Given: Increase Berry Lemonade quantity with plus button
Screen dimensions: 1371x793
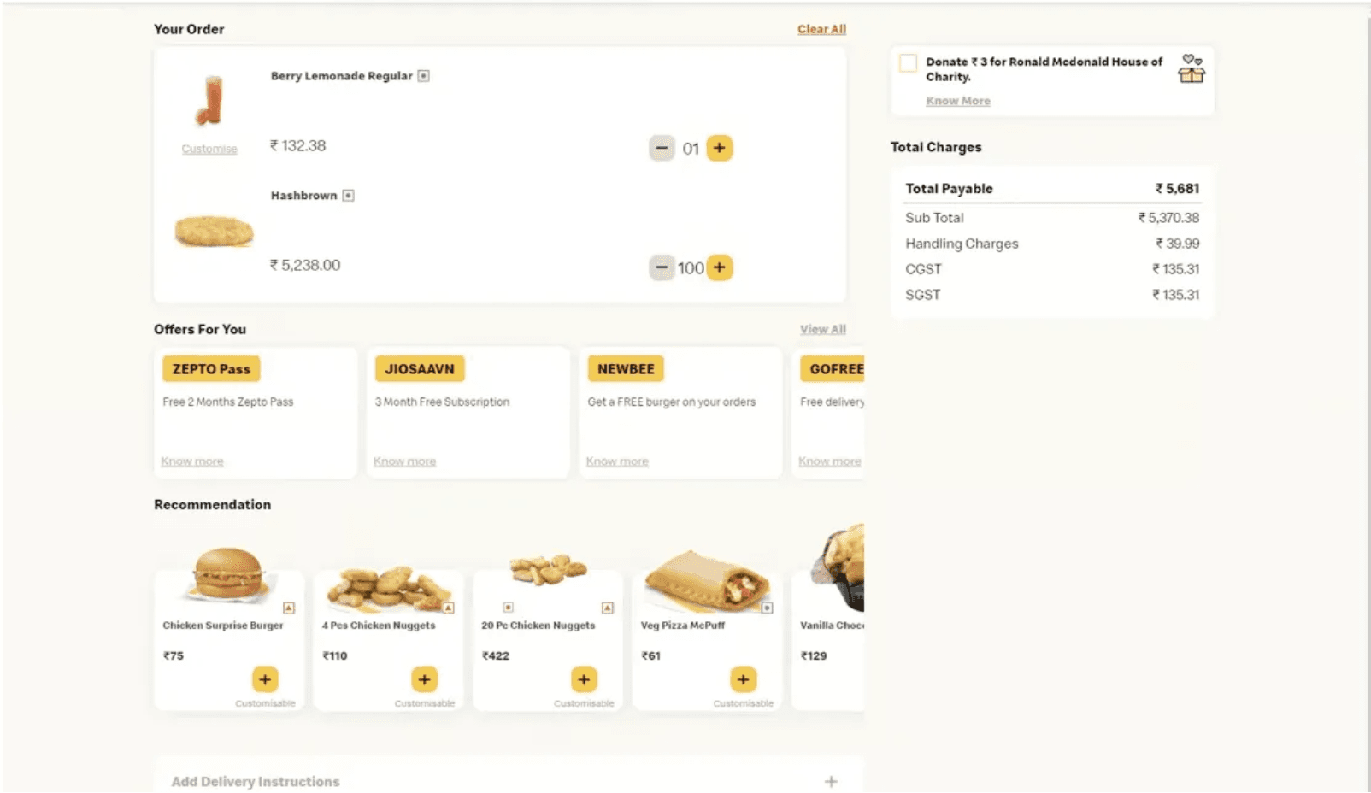Looking at the screenshot, I should tap(720, 148).
